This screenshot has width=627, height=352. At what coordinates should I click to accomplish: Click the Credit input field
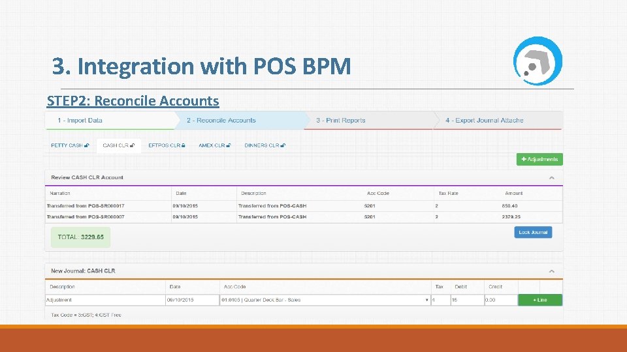pyautogui.click(x=501, y=300)
